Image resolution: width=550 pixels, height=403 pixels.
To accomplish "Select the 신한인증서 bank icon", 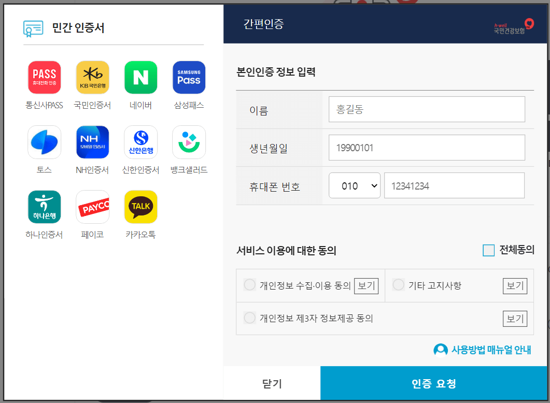I will click(140, 142).
